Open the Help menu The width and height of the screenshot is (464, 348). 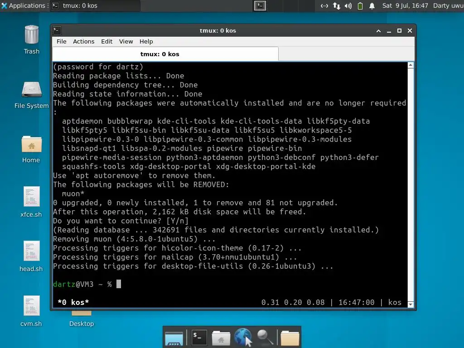coord(146,41)
